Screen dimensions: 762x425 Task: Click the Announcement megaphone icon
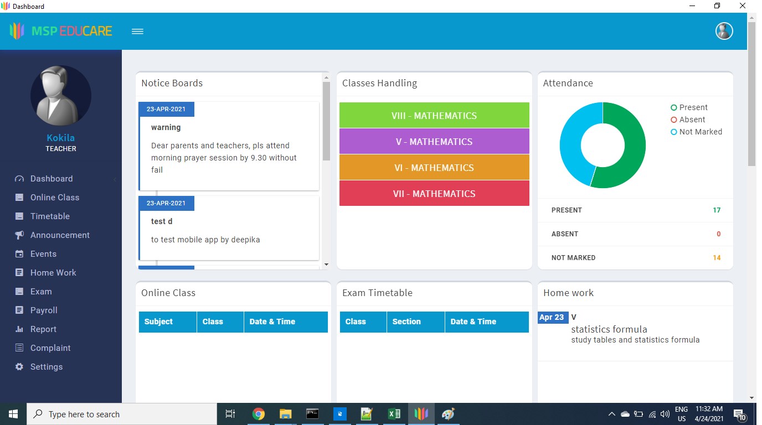click(x=19, y=235)
